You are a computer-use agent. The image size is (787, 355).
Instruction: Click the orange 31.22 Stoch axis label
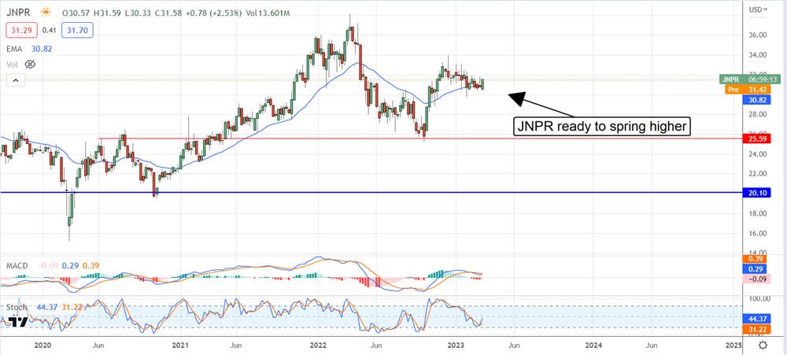(757, 328)
